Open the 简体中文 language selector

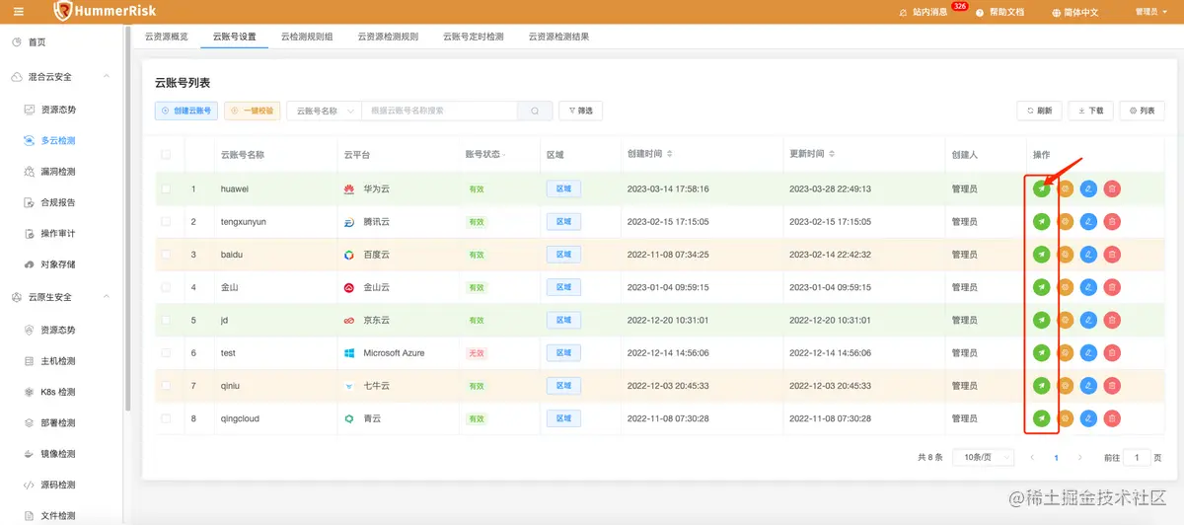[1075, 12]
